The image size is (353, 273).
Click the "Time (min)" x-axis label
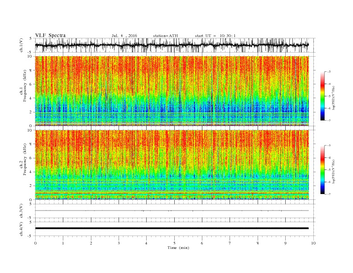(x=178, y=248)
